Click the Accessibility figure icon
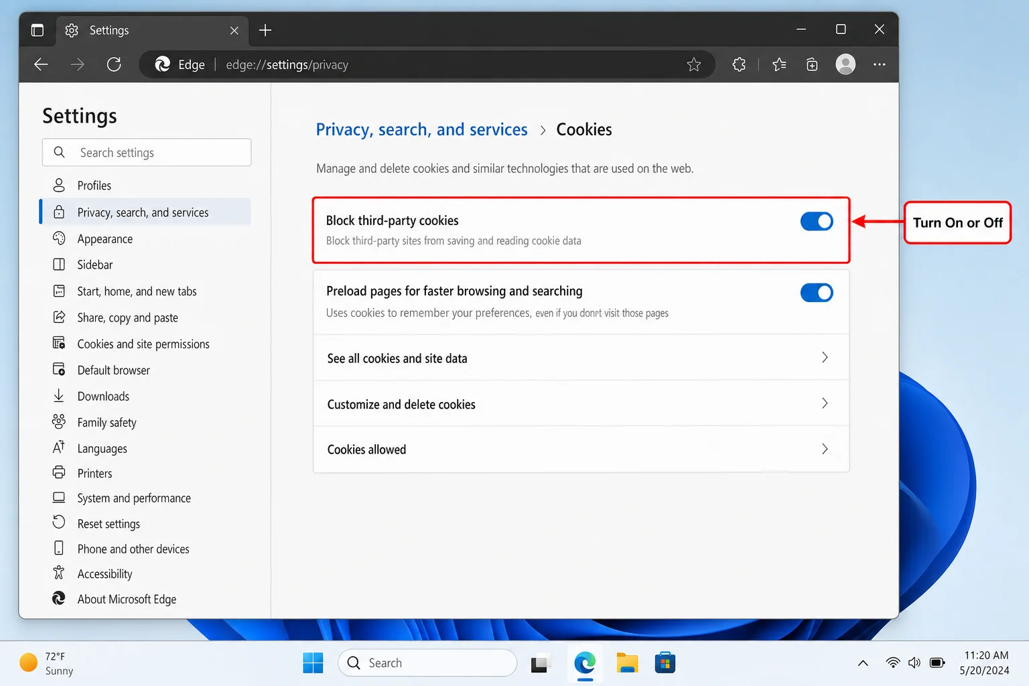 pyautogui.click(x=59, y=573)
